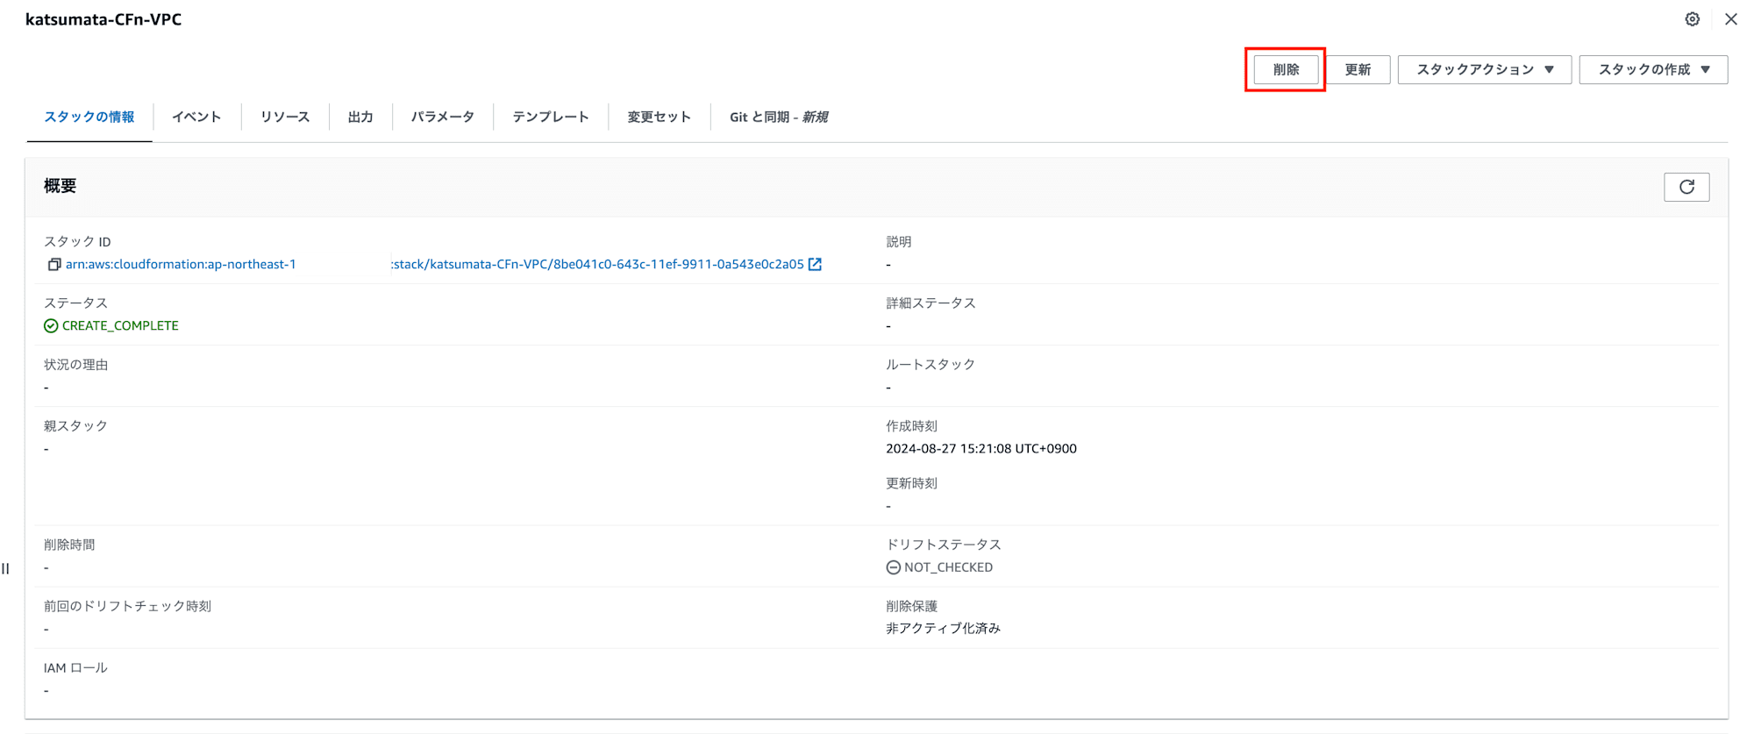Click the 状況の理由 label
1754x734 pixels.
75,364
